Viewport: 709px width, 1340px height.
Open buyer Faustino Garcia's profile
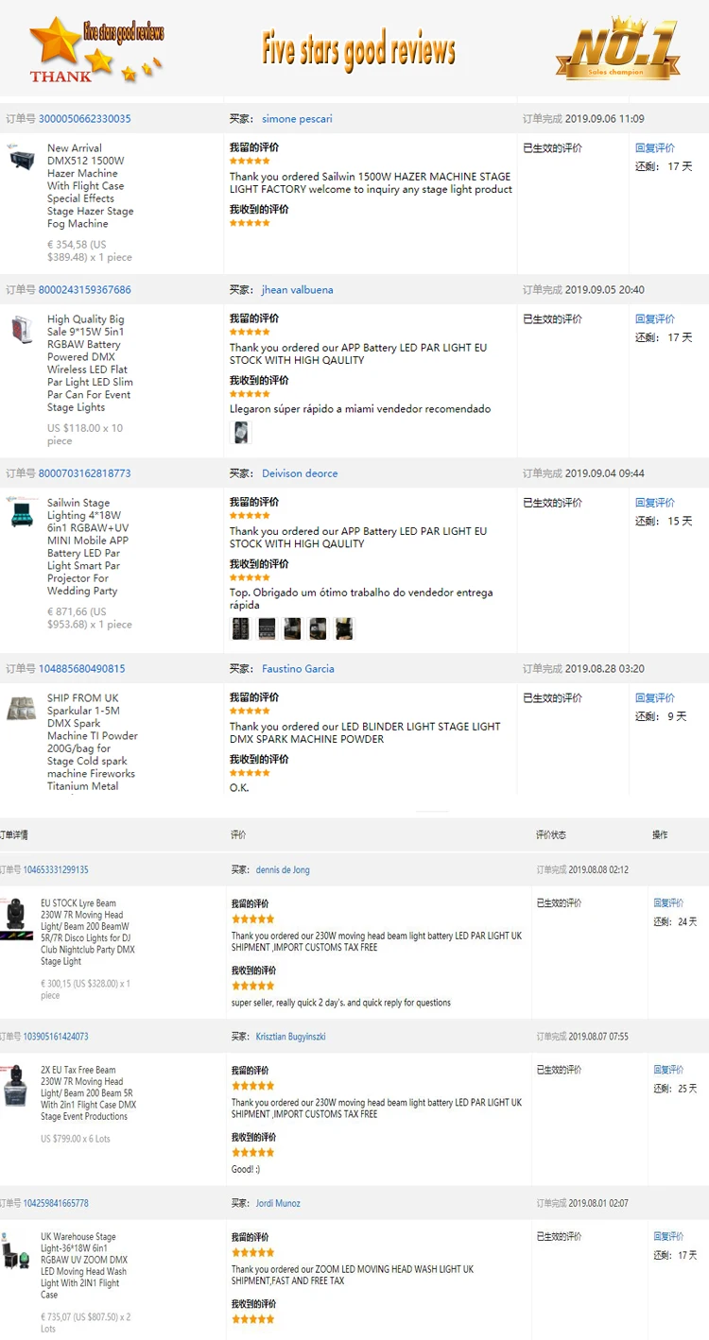[x=298, y=669]
